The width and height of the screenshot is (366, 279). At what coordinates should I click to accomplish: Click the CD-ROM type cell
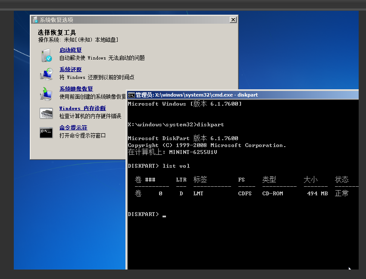coord(272,194)
